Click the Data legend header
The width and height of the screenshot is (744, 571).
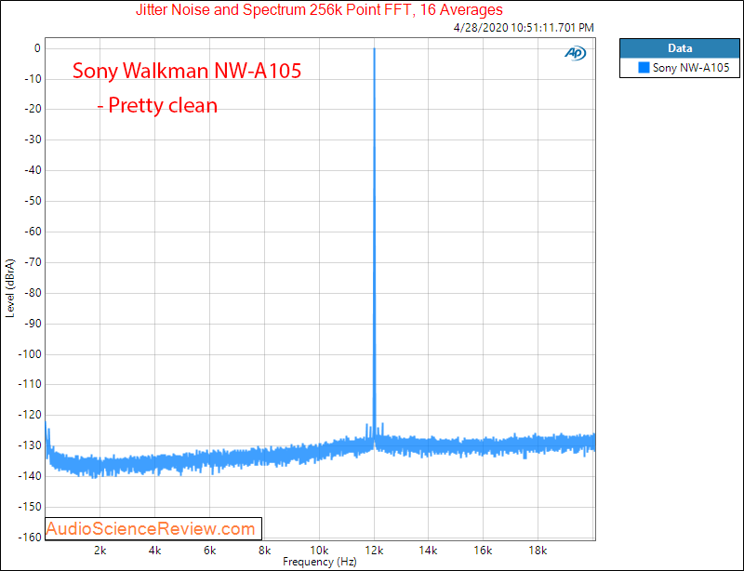[680, 48]
